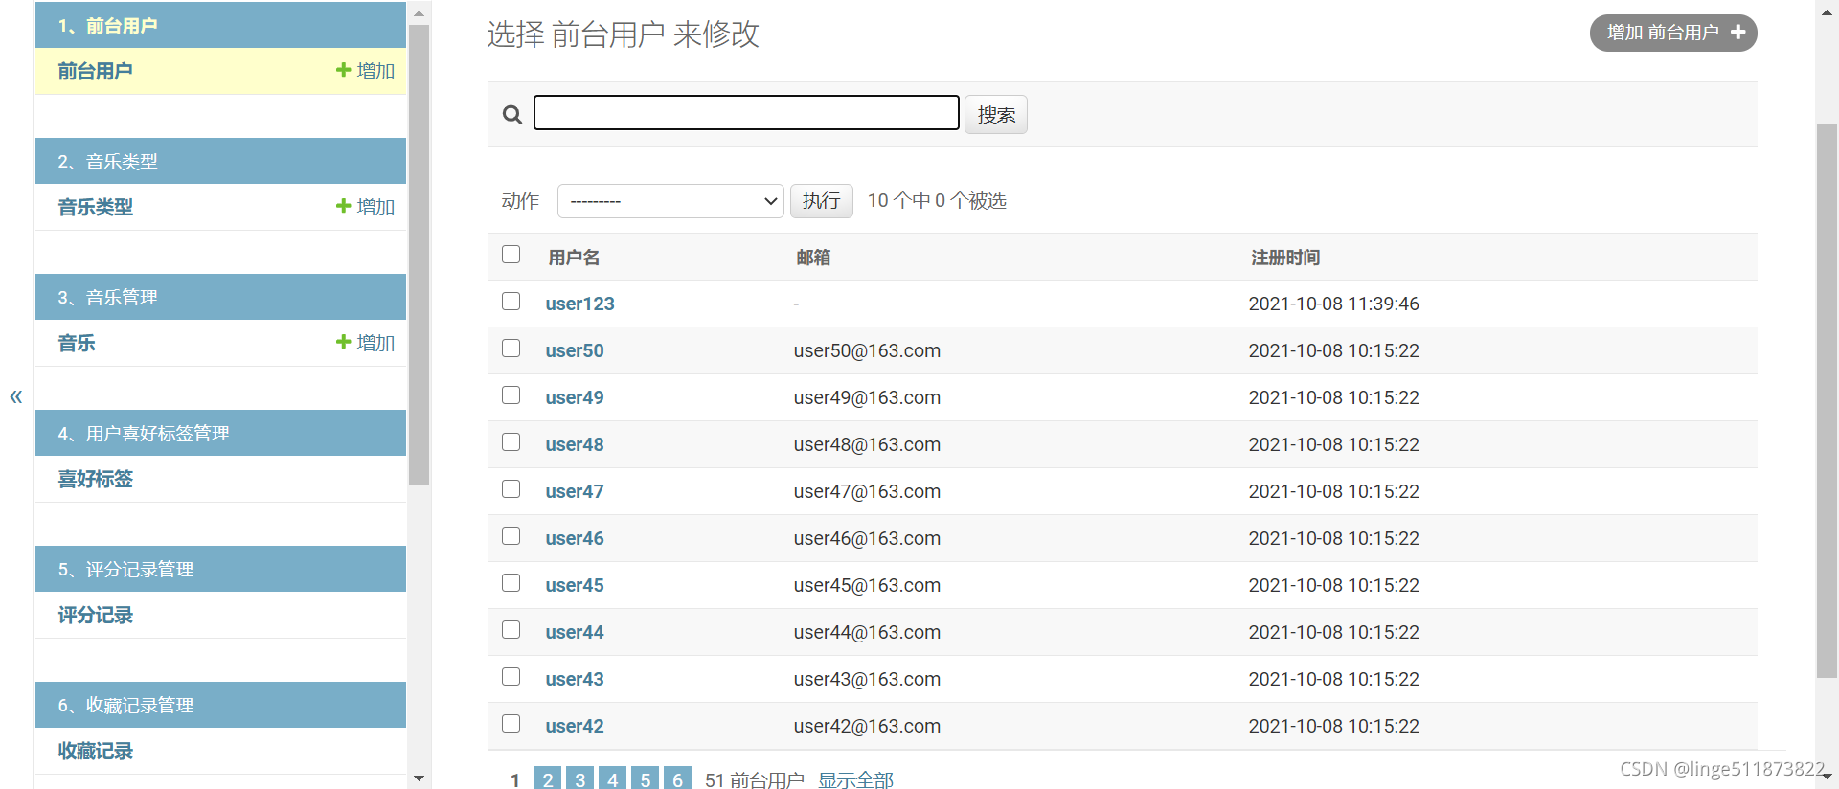Check the box for user46
The image size is (1839, 789).
click(x=511, y=536)
